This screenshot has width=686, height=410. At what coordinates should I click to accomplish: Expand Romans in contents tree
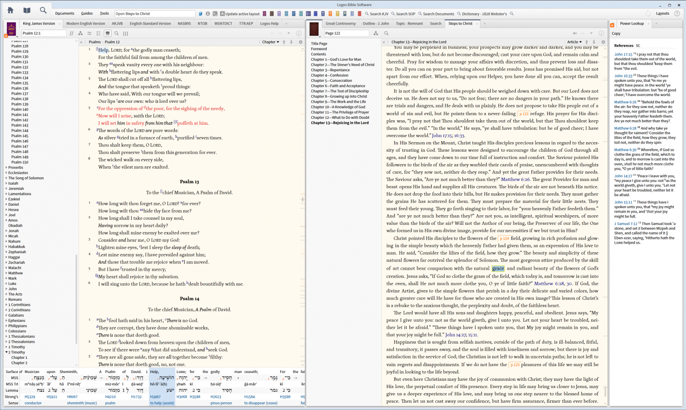[6, 299]
